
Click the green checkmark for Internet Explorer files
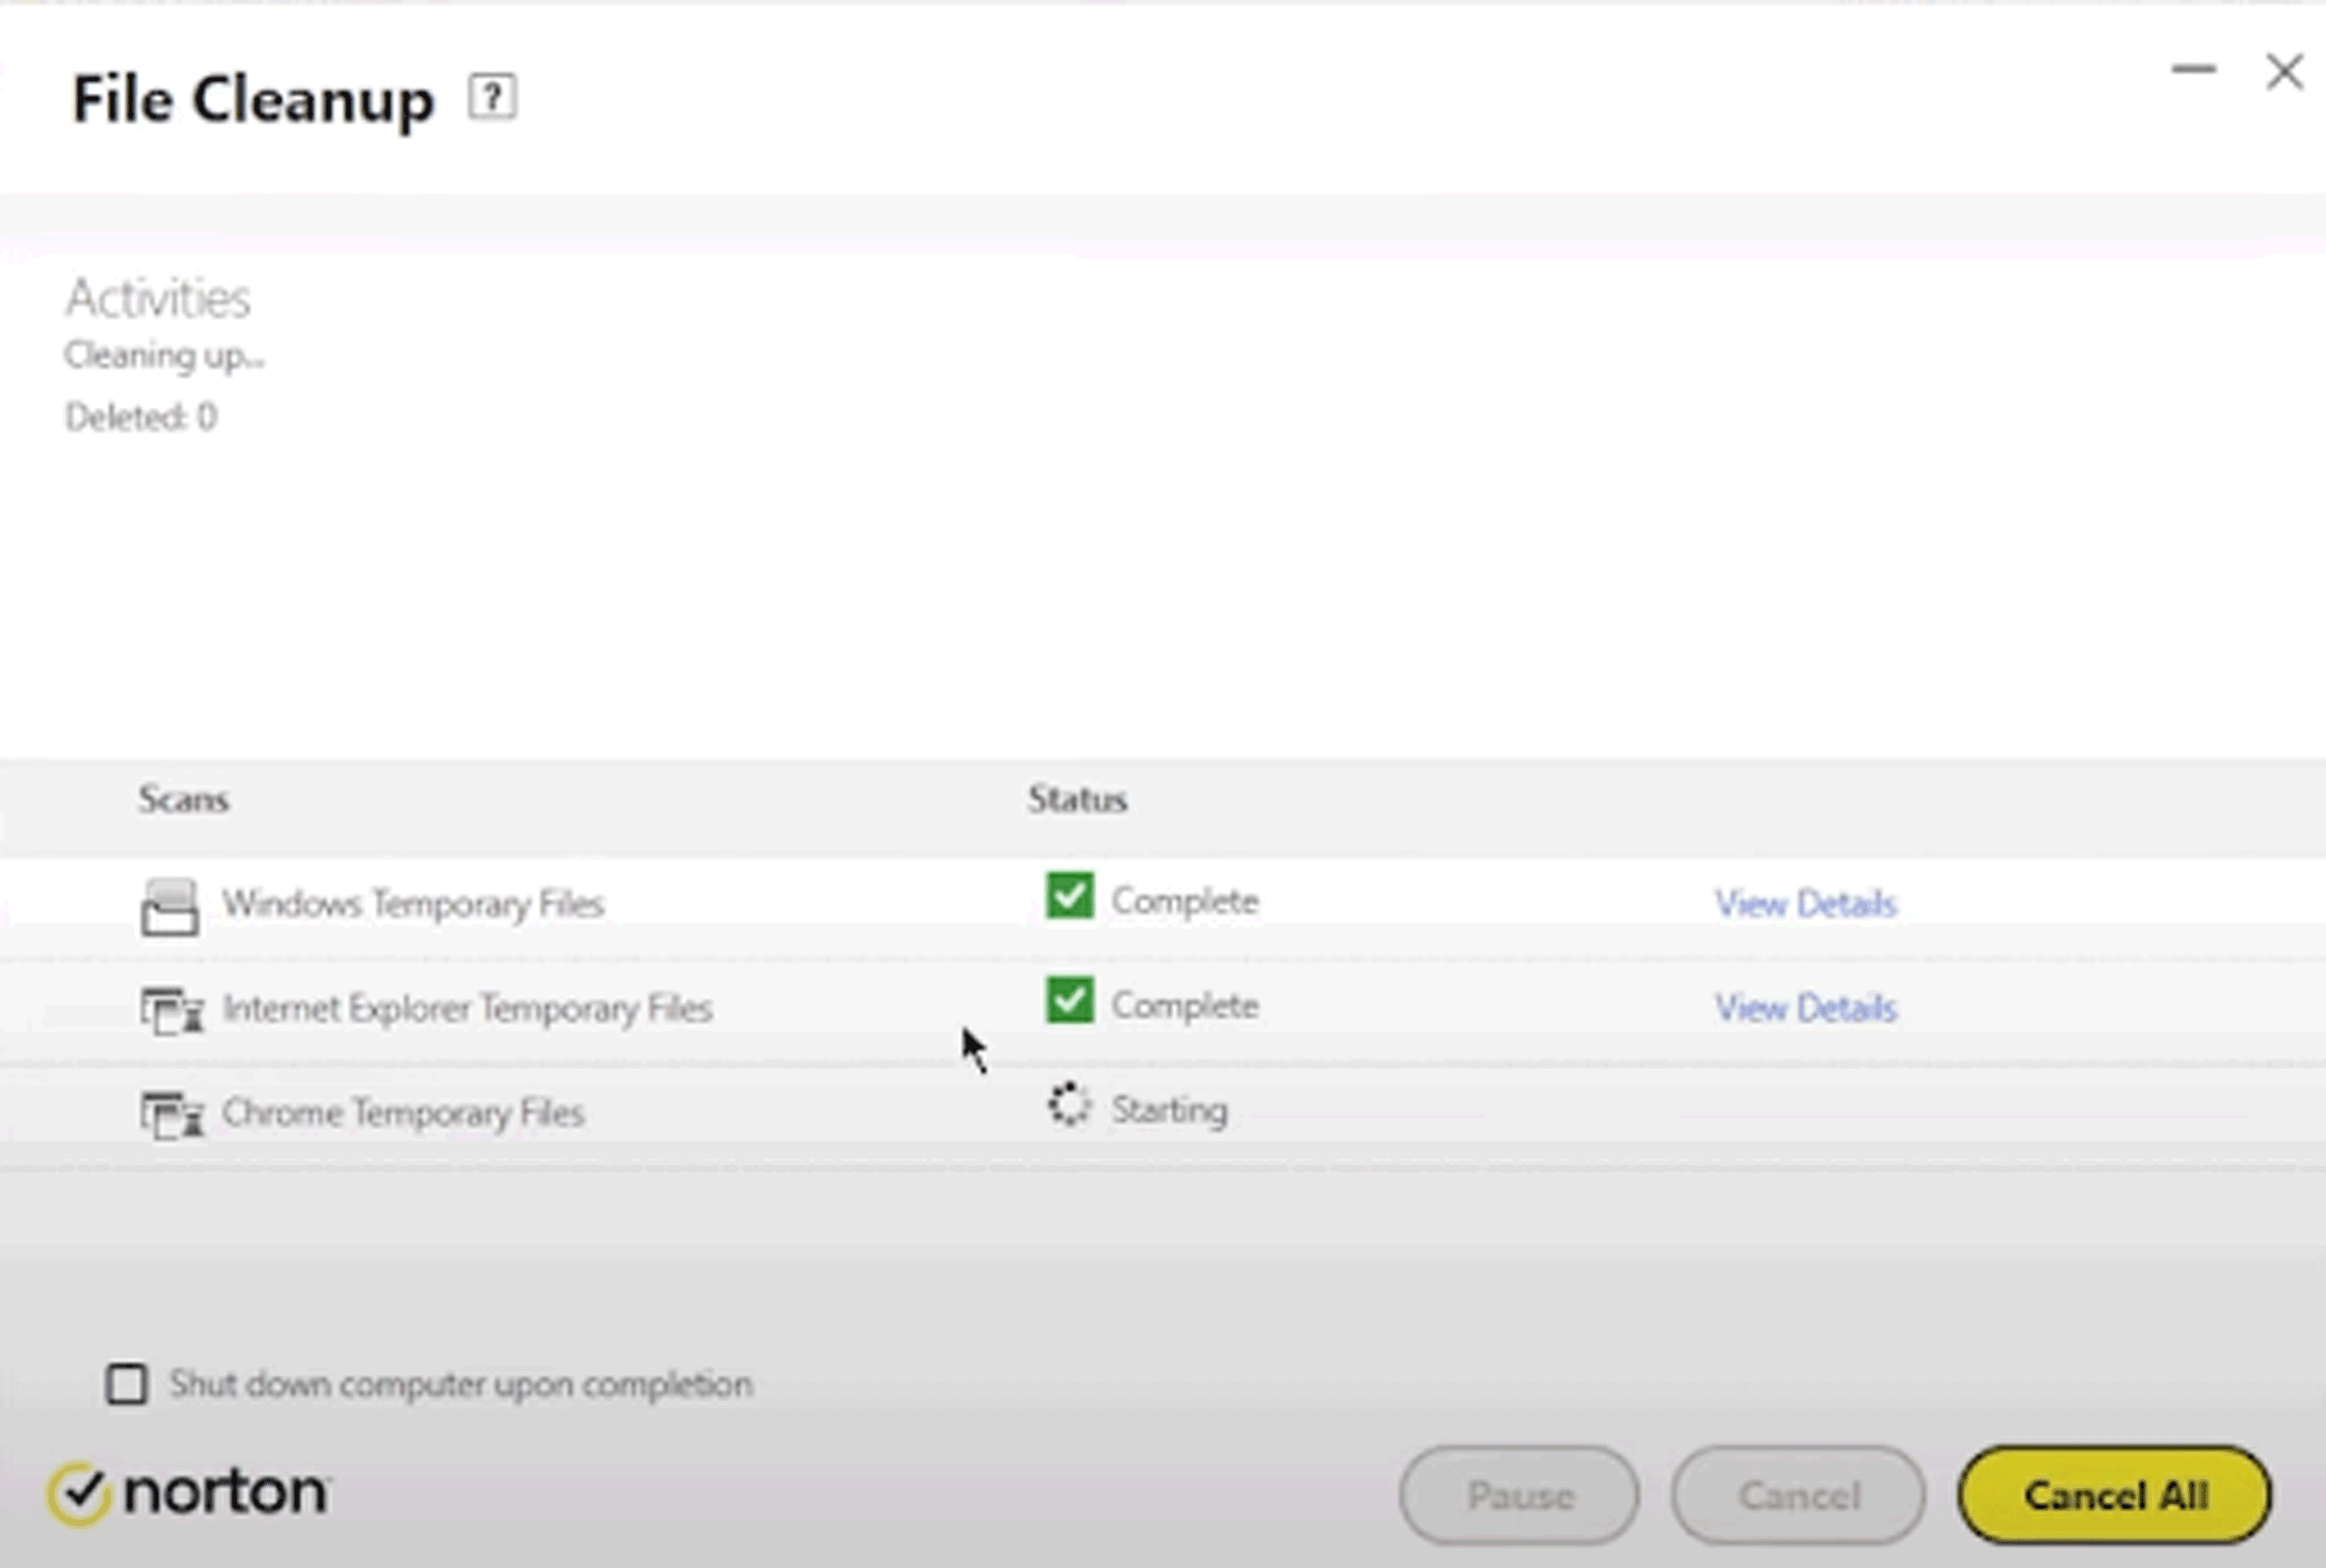(1070, 1000)
